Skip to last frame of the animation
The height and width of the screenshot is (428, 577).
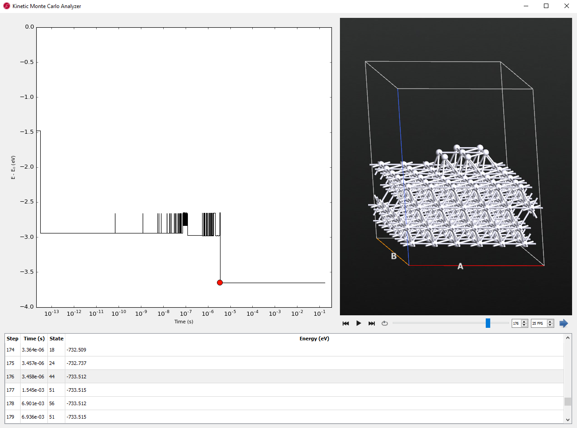372,323
